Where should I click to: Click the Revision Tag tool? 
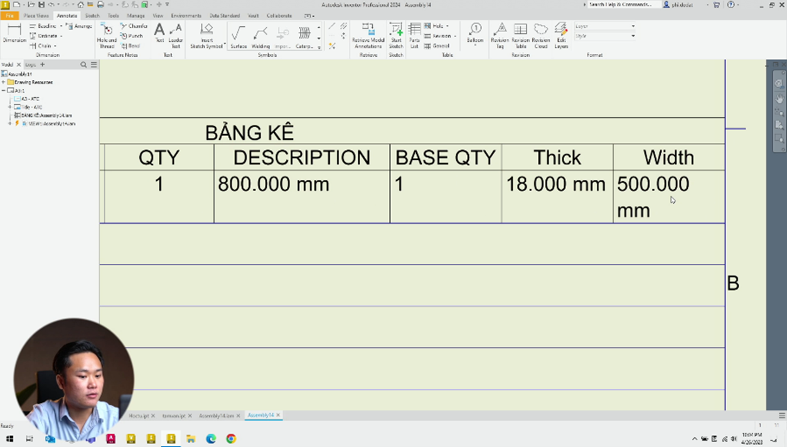pyautogui.click(x=500, y=36)
